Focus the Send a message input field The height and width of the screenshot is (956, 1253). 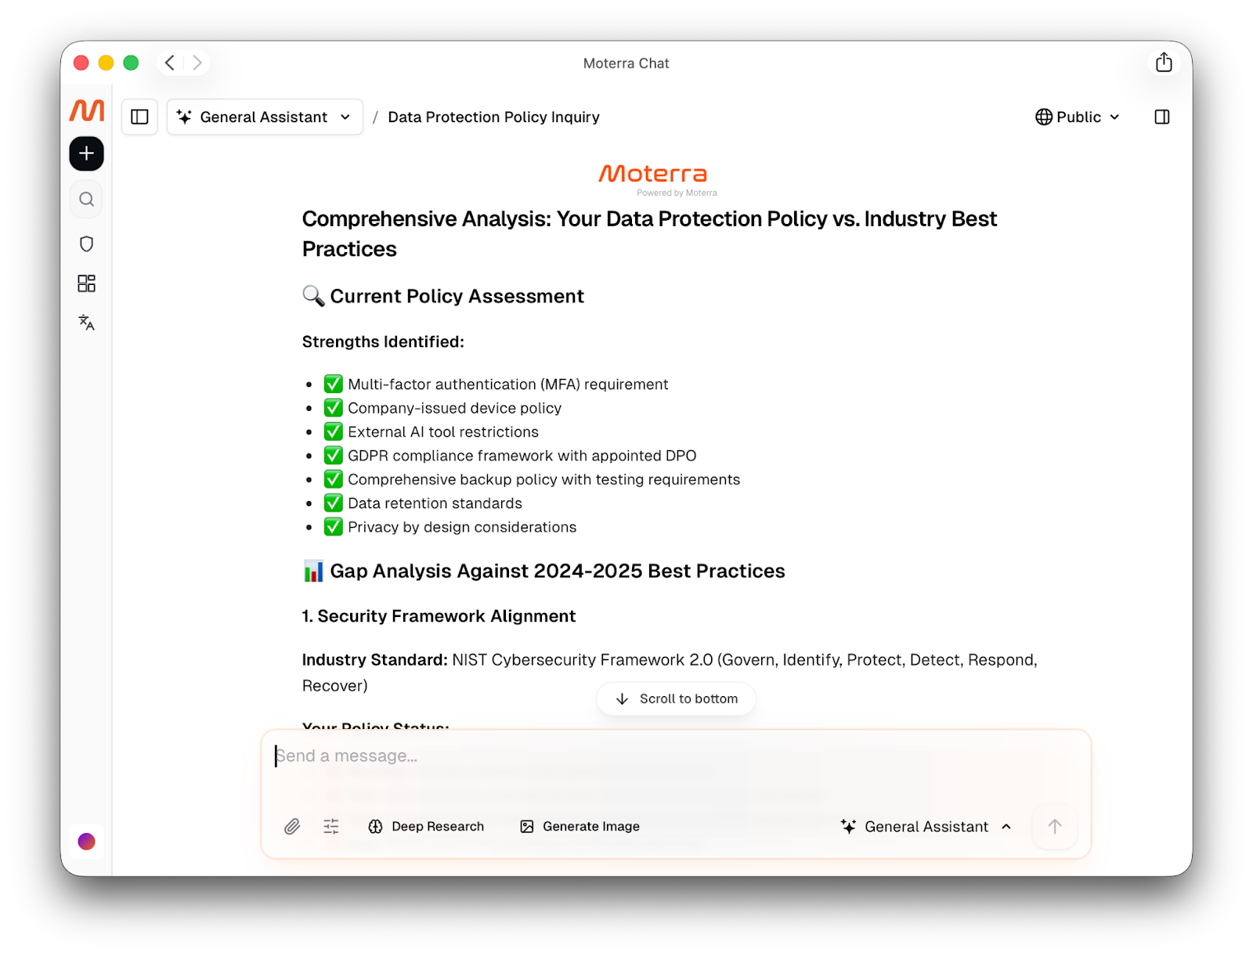(x=677, y=756)
